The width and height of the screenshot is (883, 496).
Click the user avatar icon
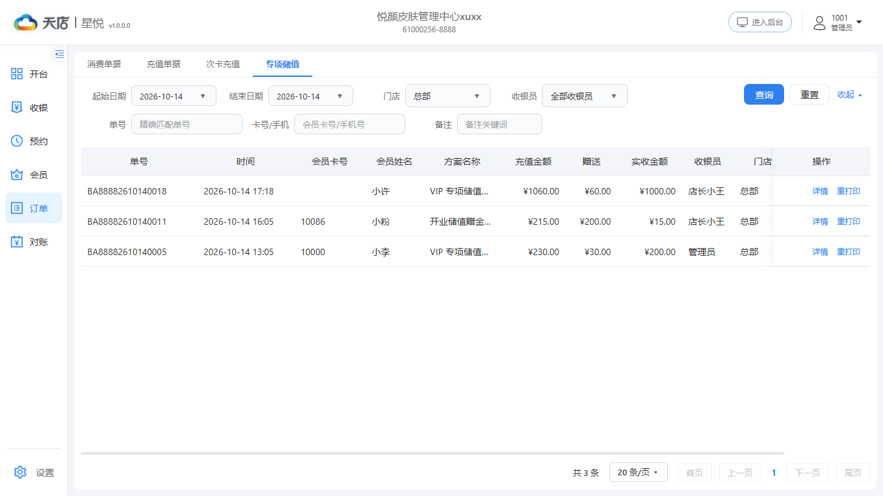pos(820,23)
